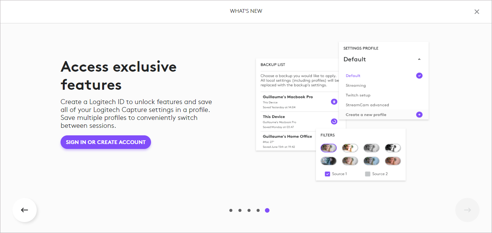Click the greyed-out right arrow button
The width and height of the screenshot is (492, 233).
pyautogui.click(x=467, y=210)
